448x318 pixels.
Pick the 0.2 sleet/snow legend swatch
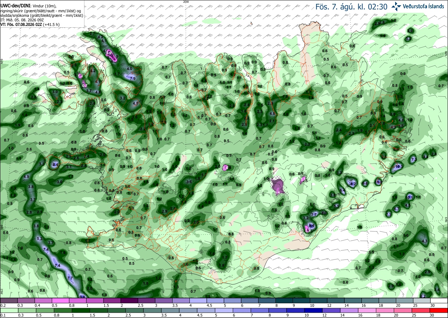click(x=9, y=300)
